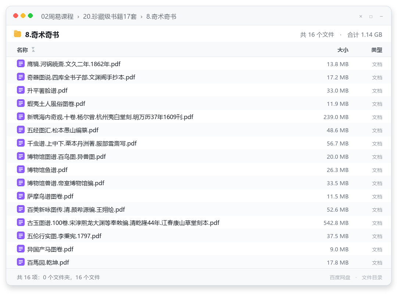Sort the list by the 名称 column header

(x=22, y=50)
